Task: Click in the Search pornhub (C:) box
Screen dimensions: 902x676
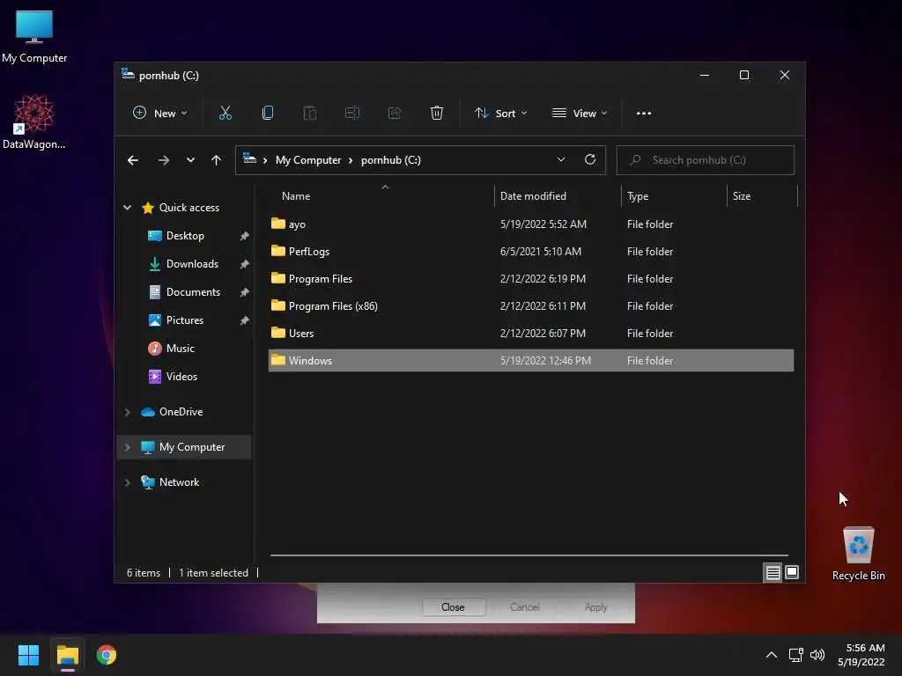Action: pos(706,160)
